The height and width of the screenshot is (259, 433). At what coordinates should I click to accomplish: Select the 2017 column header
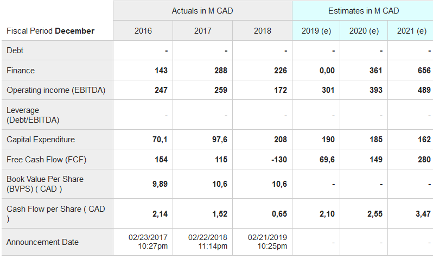(203, 31)
